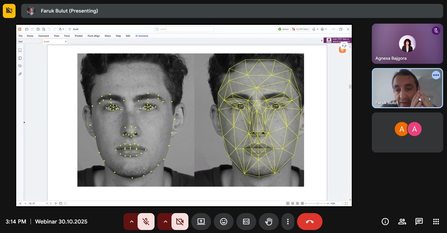Expand audio settings arrow beside microphone
The height and width of the screenshot is (233, 447).
coord(131,222)
